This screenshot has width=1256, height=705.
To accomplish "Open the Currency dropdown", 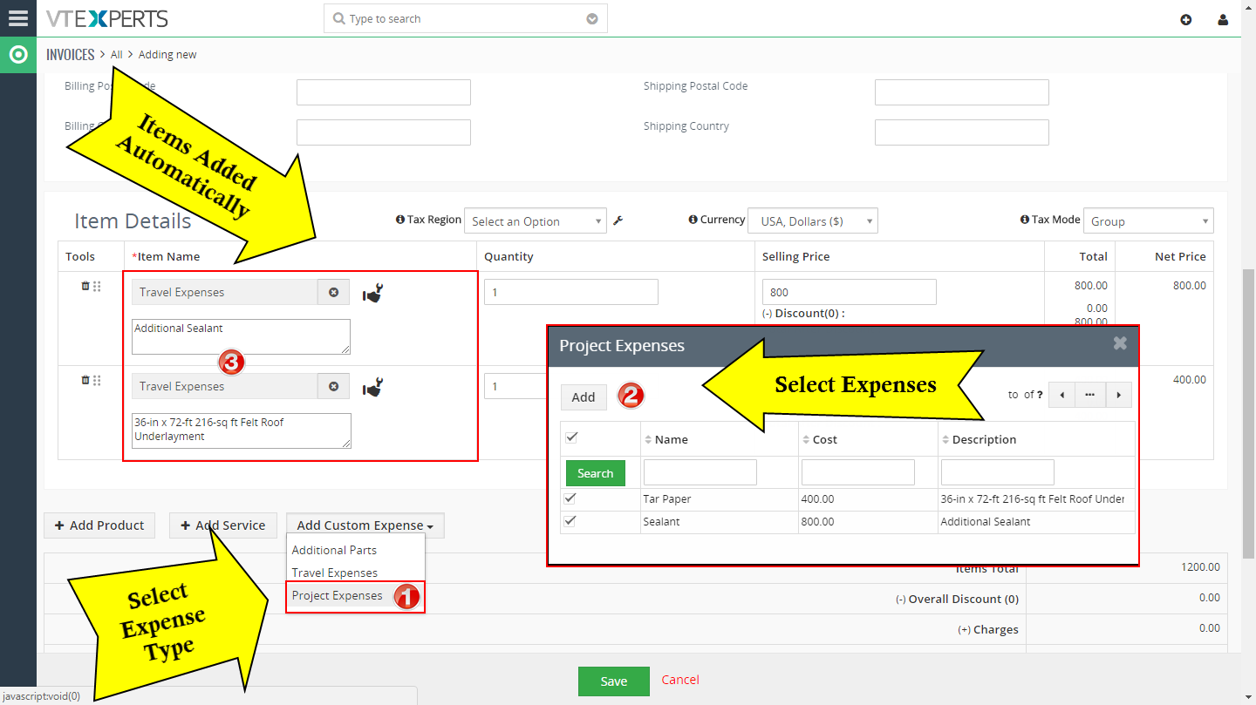I will point(813,220).
